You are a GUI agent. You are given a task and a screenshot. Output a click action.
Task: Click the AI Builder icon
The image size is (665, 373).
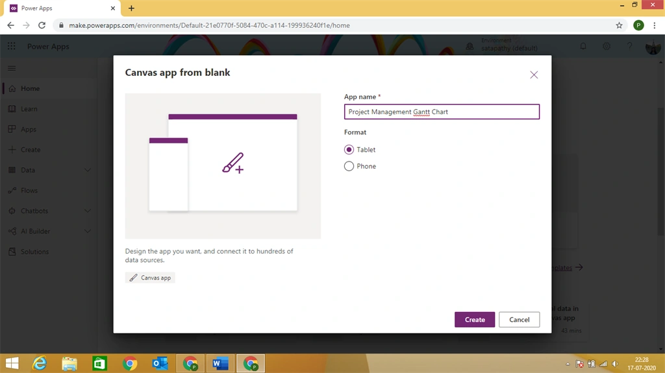tap(12, 231)
